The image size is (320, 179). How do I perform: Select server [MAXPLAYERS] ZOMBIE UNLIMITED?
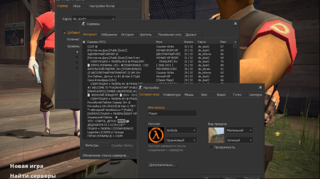(x=110, y=91)
